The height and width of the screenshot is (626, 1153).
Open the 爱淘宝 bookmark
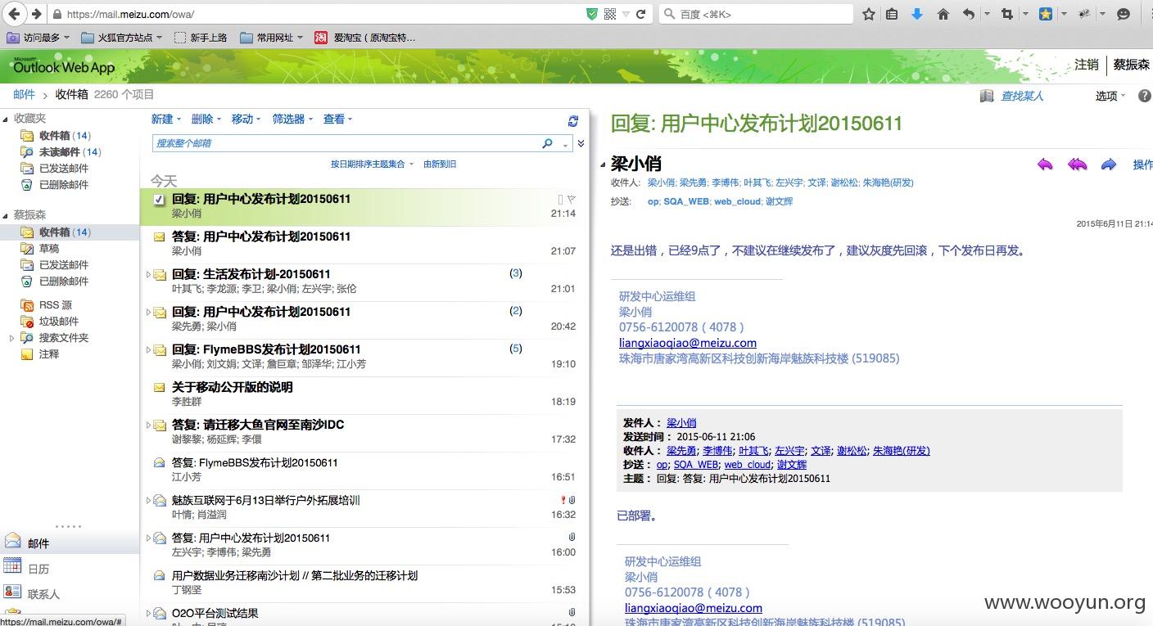point(365,38)
